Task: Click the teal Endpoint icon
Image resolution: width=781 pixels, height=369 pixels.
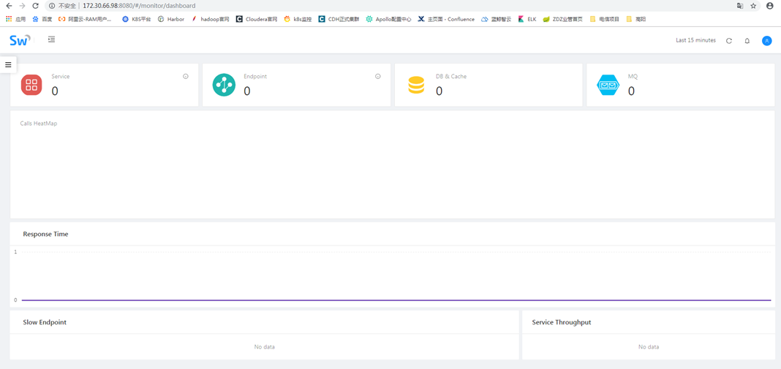Action: (x=224, y=85)
